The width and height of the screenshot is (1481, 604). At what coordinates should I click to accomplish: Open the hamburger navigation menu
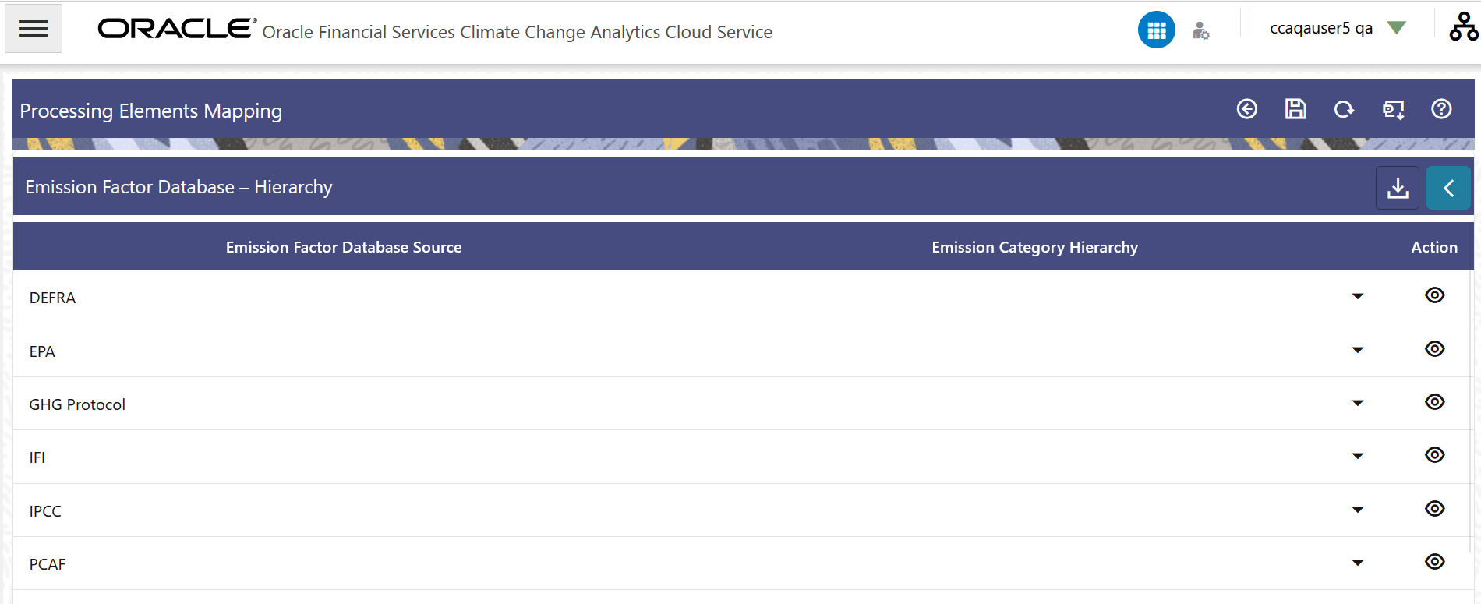pyautogui.click(x=33, y=28)
